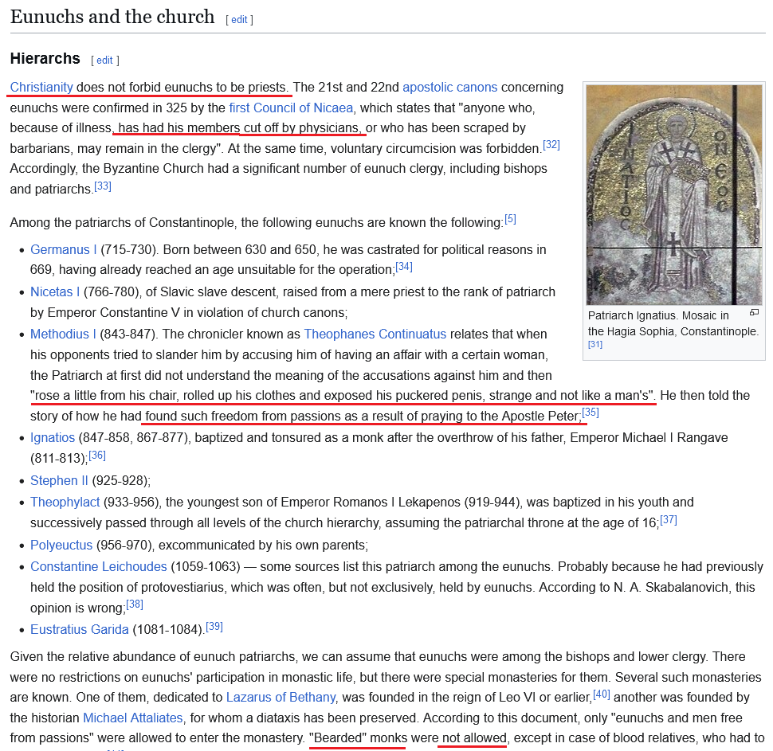Open the Ignatios article link
Image resolution: width=773 pixels, height=751 pixels.
point(53,437)
